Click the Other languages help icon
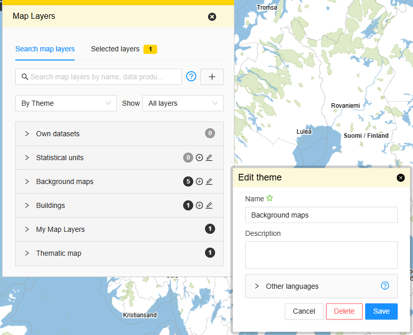 click(x=385, y=286)
